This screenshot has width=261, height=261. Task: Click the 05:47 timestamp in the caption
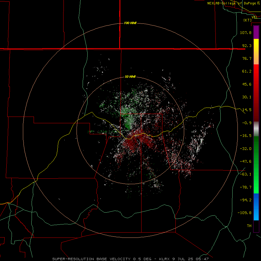tap(202, 259)
